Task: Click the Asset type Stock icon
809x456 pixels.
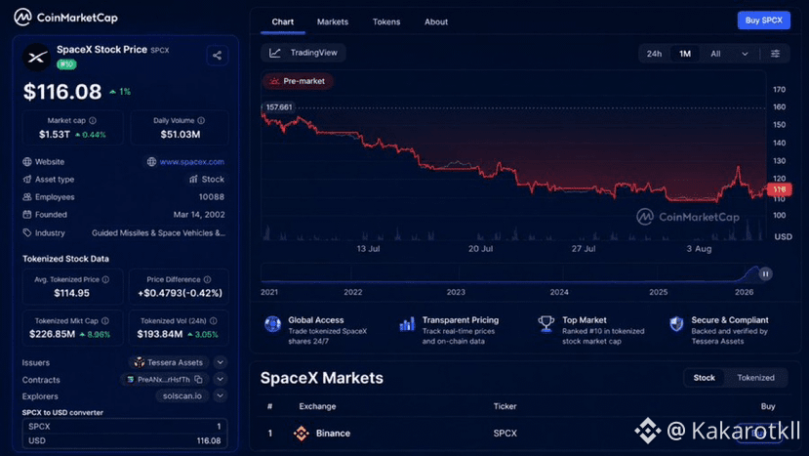Action: click(x=193, y=180)
